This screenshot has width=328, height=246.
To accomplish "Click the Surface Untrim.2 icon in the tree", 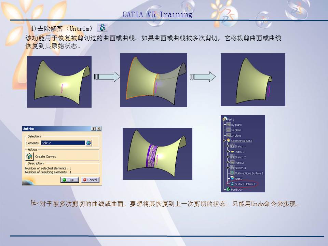I will point(232,183).
